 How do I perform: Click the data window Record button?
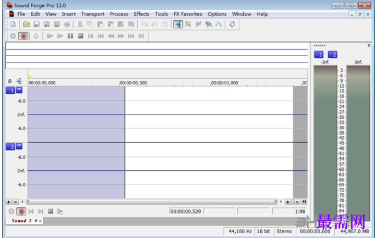pyautogui.click(x=21, y=211)
